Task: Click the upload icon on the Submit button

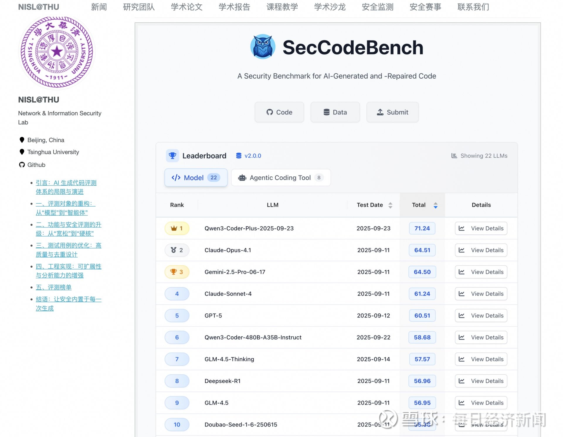Action: point(380,112)
